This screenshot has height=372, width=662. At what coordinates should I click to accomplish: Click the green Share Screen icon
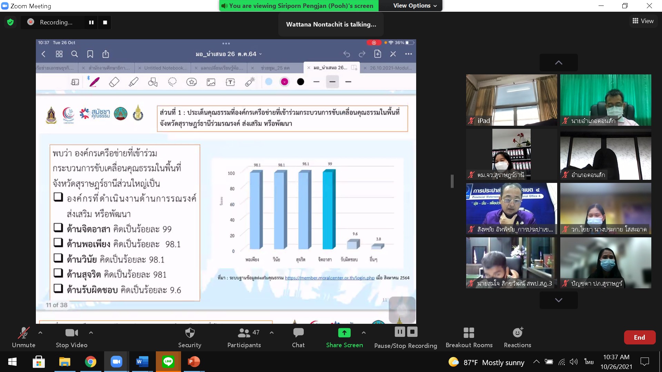344,333
